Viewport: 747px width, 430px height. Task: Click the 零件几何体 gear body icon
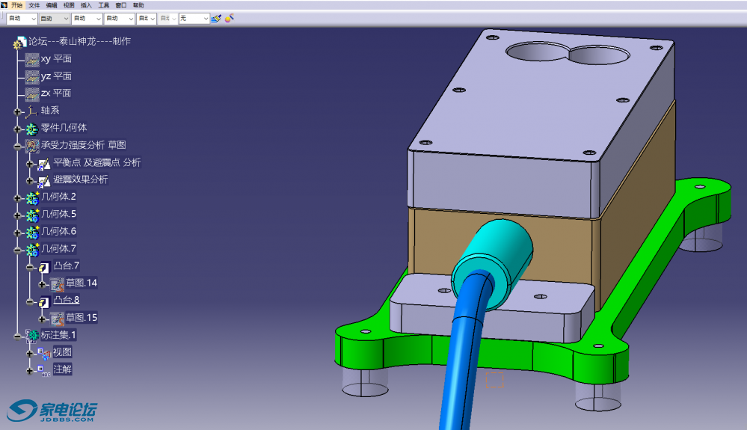pos(32,128)
